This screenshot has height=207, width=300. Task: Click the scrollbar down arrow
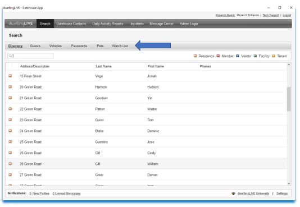tap(289, 183)
